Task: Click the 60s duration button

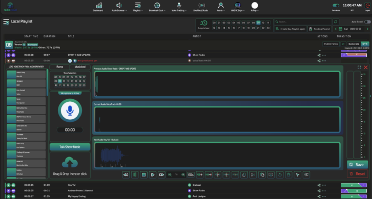Action: click(x=191, y=175)
